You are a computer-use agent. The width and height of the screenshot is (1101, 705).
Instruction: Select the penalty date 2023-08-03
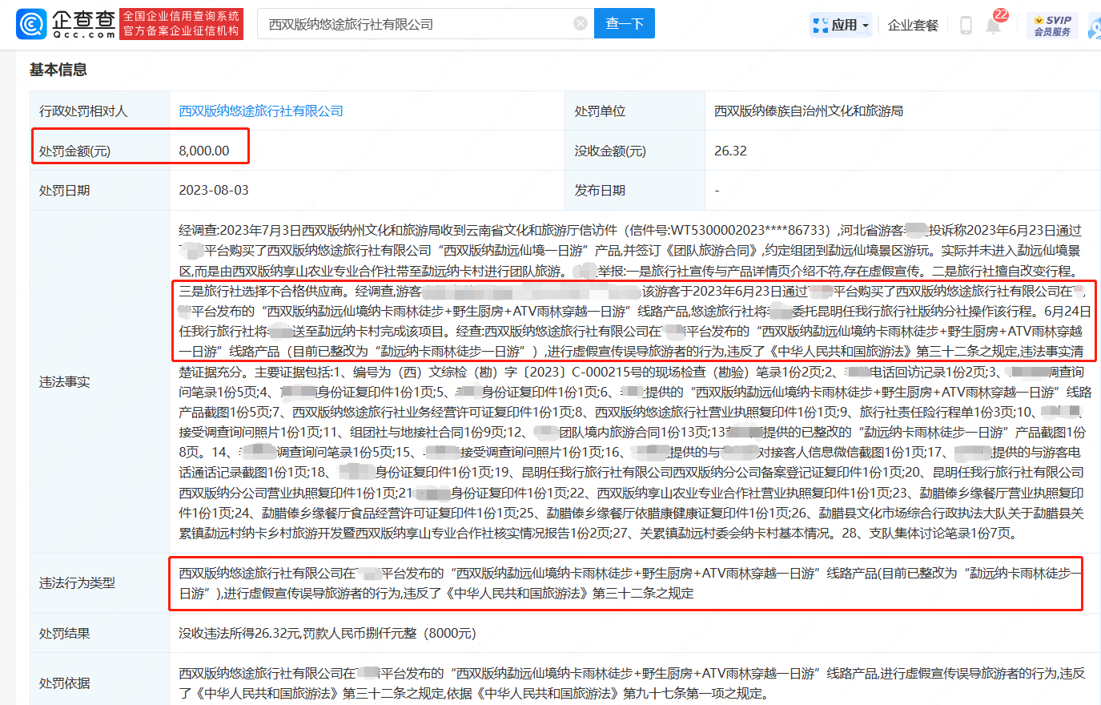[214, 190]
